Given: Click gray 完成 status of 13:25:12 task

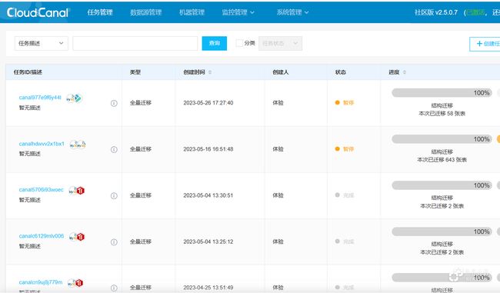Looking at the screenshot, I should coord(345,241).
